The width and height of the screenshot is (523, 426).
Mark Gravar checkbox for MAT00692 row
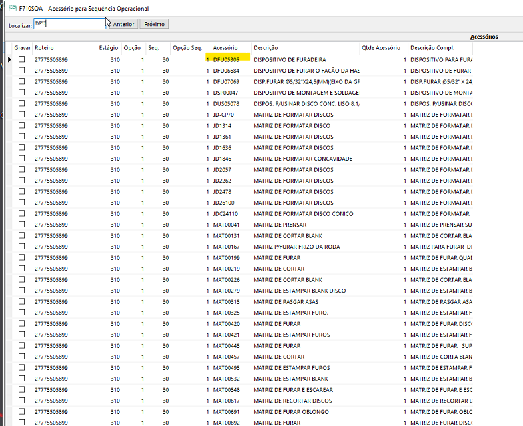pyautogui.click(x=22, y=423)
